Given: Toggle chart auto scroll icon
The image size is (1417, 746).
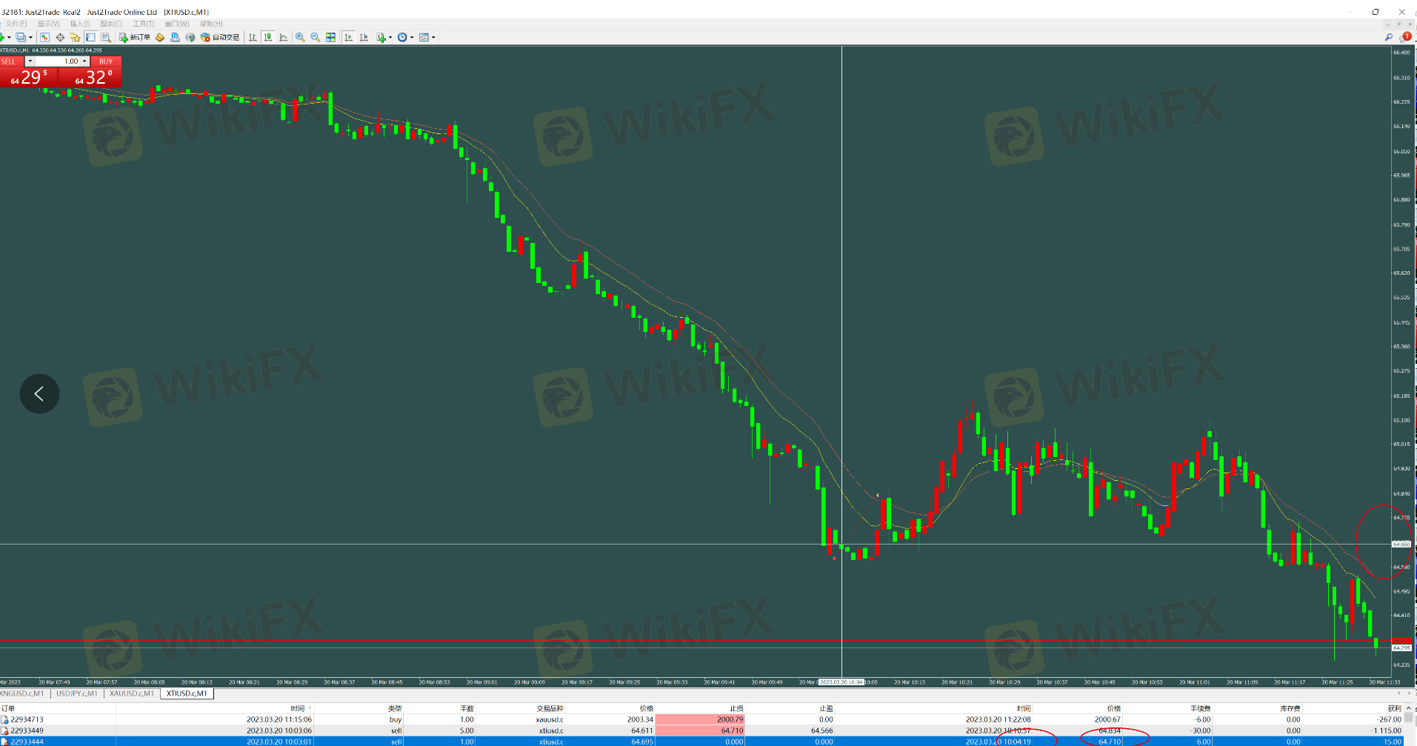Looking at the screenshot, I should click(348, 37).
